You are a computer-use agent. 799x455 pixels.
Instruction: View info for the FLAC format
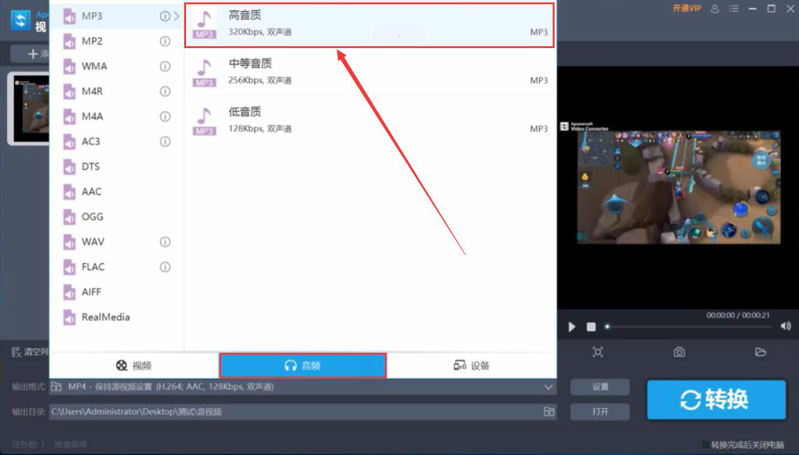165,267
